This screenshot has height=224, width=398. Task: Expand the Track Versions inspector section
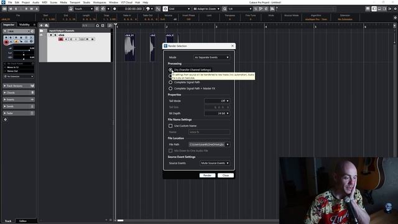point(19,86)
